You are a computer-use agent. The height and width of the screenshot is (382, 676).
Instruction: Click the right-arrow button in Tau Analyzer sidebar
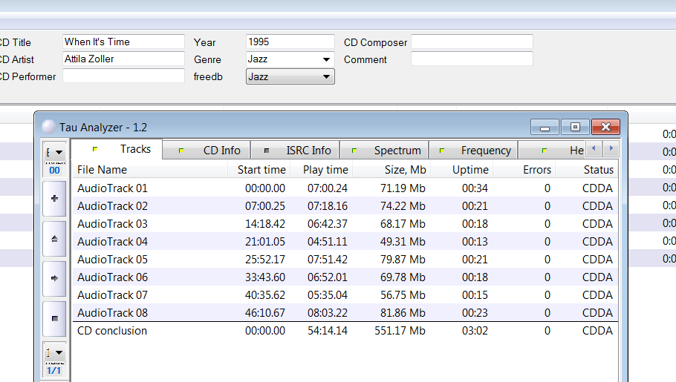(54, 278)
